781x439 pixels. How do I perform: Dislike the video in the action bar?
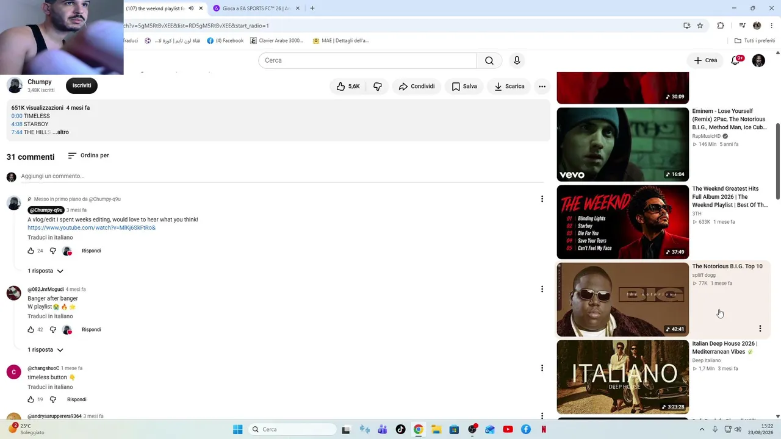tap(378, 87)
